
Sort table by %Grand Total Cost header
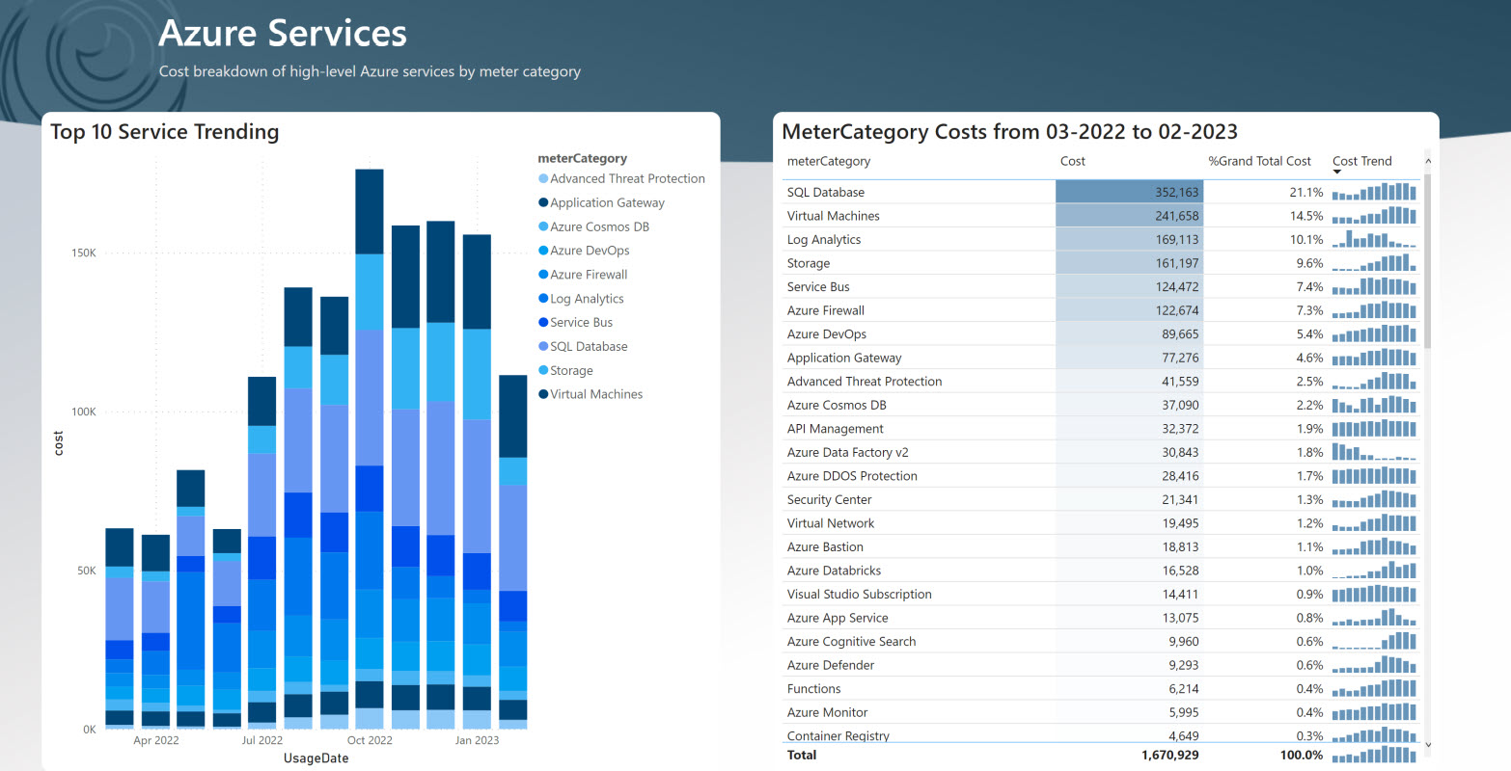tap(1260, 162)
